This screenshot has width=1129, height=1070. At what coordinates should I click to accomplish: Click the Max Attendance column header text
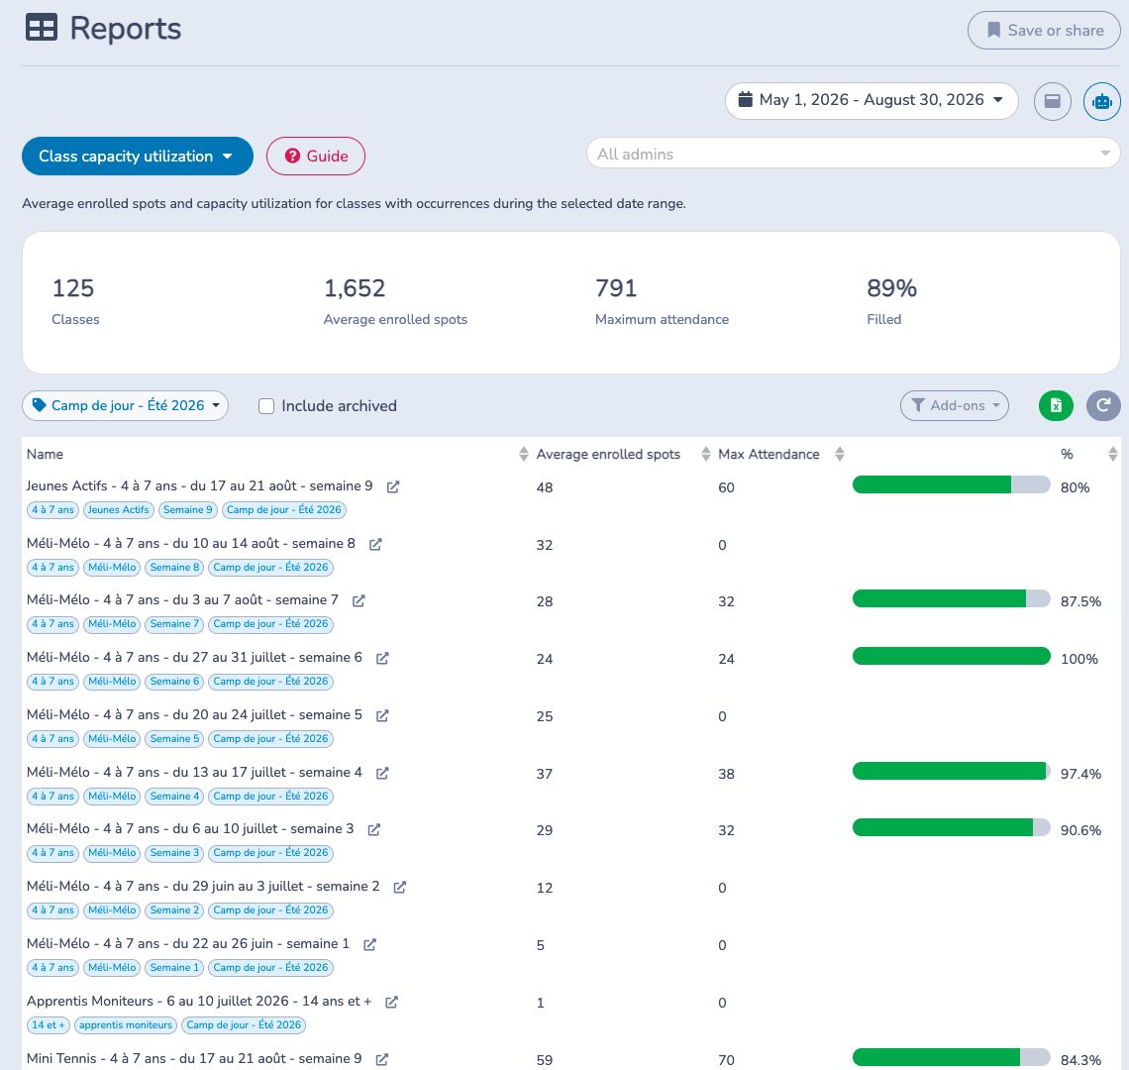769,454
